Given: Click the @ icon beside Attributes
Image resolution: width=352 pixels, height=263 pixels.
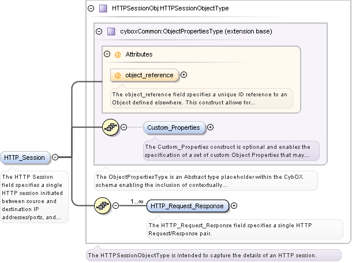Looking at the screenshot, I should coord(118,54).
